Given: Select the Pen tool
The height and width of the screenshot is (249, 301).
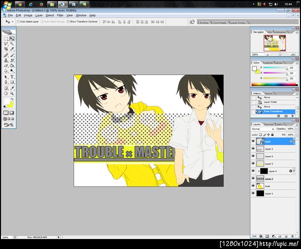Looking at the screenshot, I should click(x=6, y=82).
